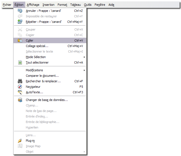Click the Ctrl+F3 shortcut label
This screenshot has width=181, height=156.
tap(78, 92)
